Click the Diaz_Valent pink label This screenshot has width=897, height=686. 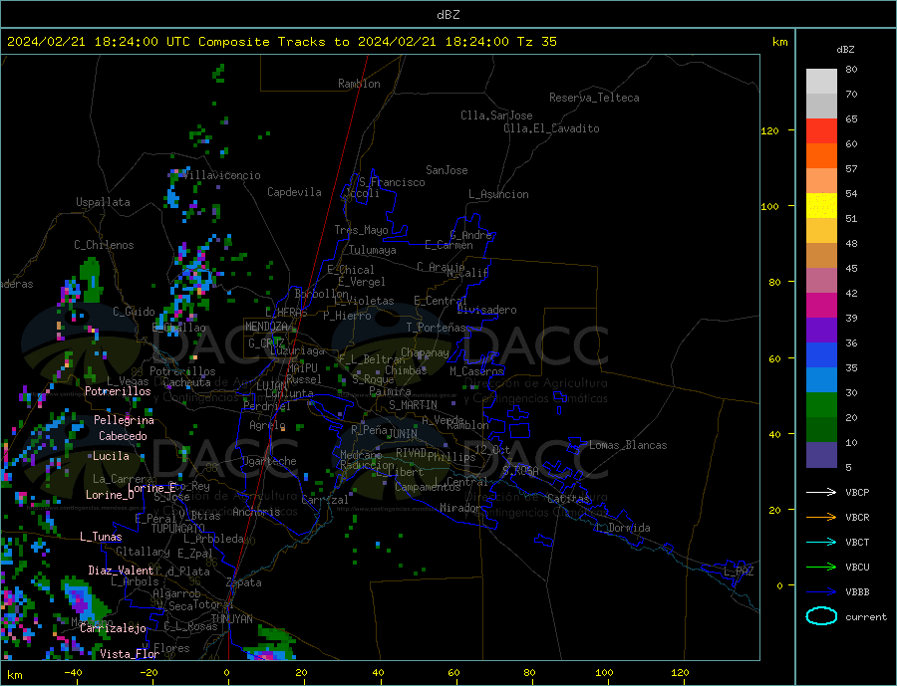pyautogui.click(x=121, y=571)
